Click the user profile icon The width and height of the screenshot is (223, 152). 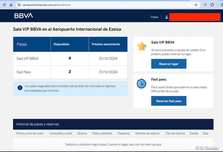click(x=166, y=17)
